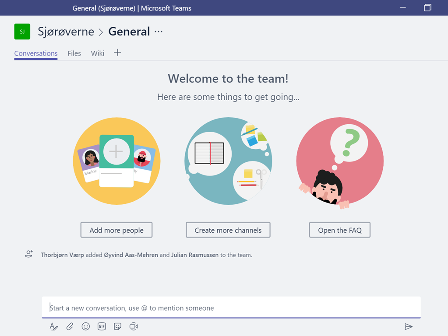The height and width of the screenshot is (336, 448).
Task: Switch to the Wiki tab
Action: click(x=98, y=53)
